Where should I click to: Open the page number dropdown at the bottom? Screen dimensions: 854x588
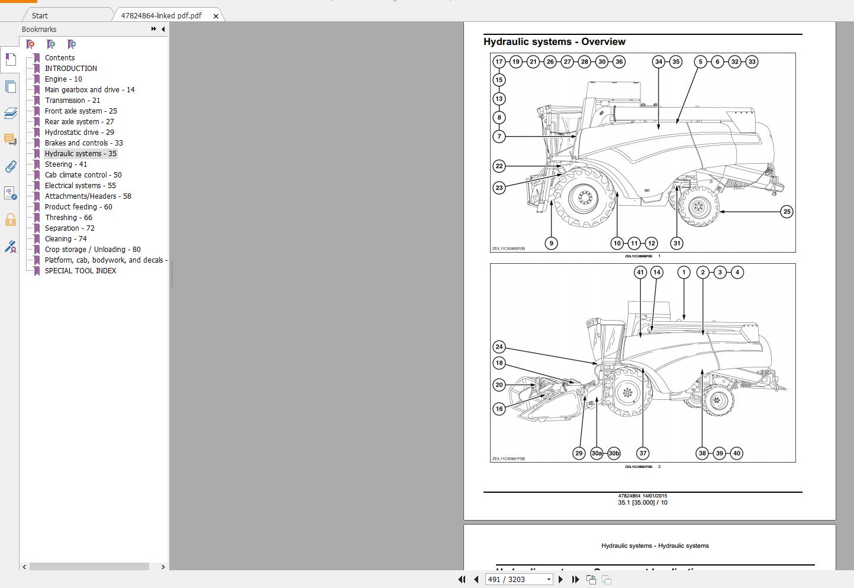[547, 579]
